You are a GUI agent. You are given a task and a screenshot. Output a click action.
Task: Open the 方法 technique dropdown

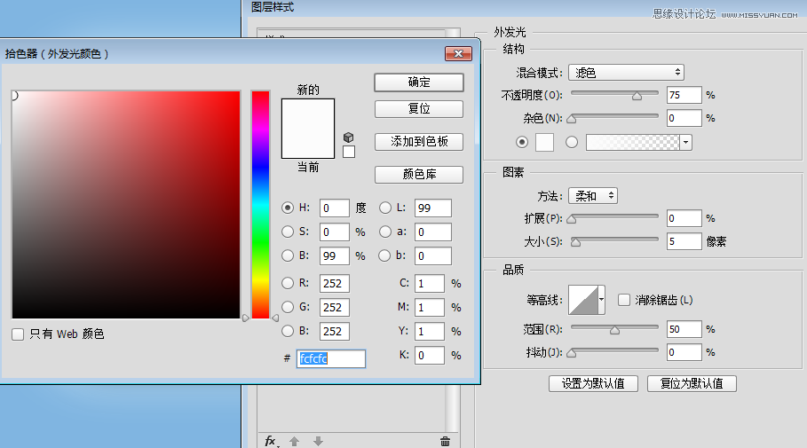pyautogui.click(x=593, y=196)
